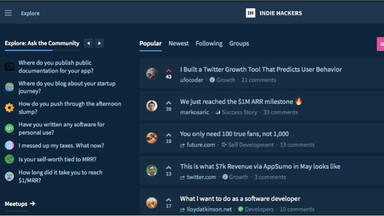Upvote the $1M ARR milestone post
Screen dimensions: 384x216
(x=169, y=103)
